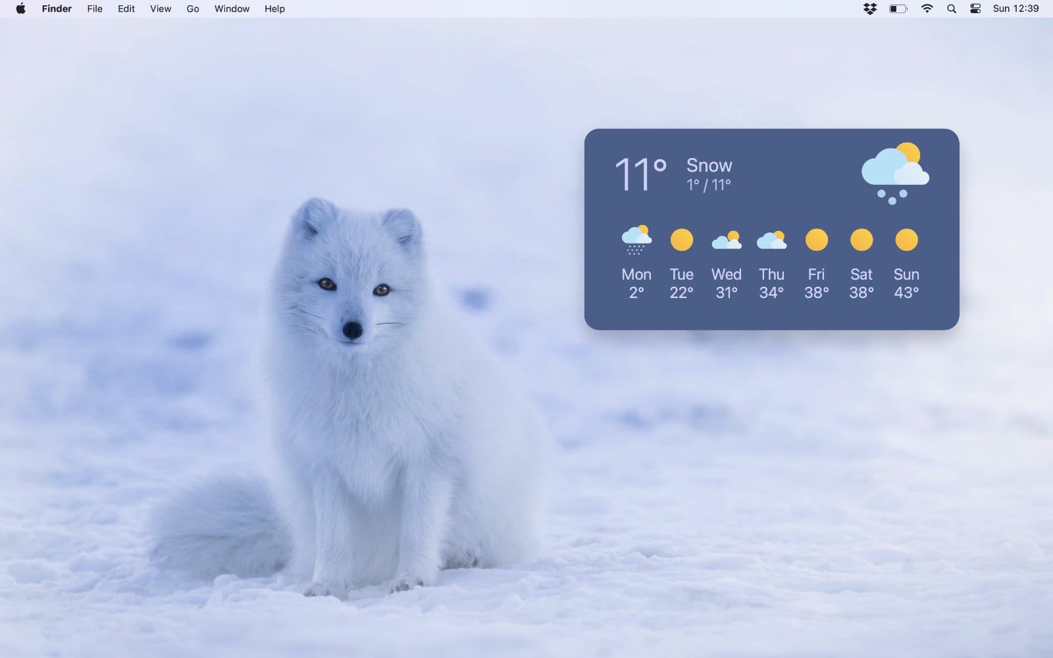Click Thursday's 34° temperature
Screen dimensions: 1053x658
[x=771, y=292]
